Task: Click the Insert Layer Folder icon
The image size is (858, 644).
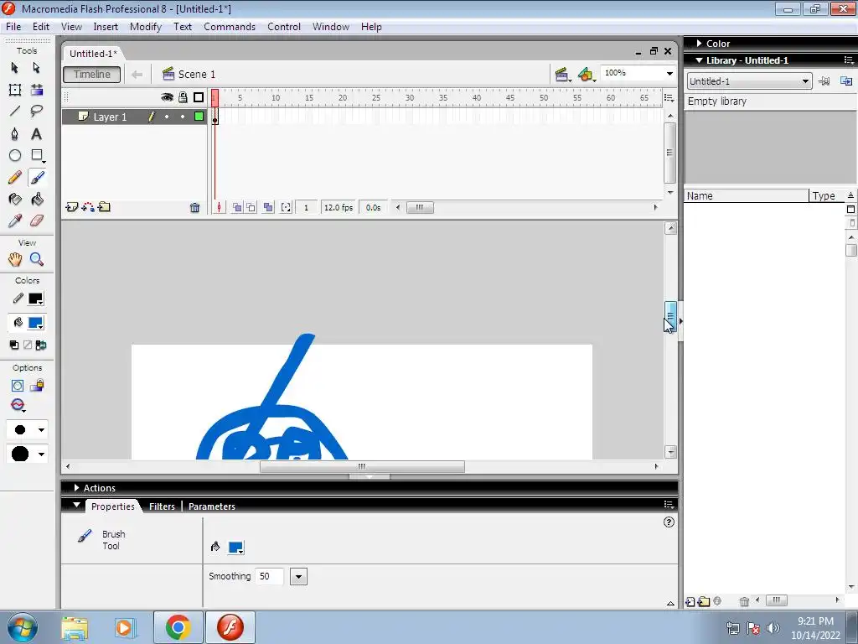Action: click(104, 207)
